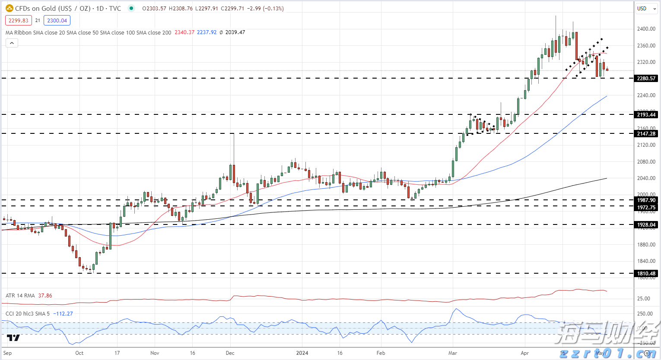The width and height of the screenshot is (661, 360).
Task: Click the low price L2297.91
Action: click(207, 9)
